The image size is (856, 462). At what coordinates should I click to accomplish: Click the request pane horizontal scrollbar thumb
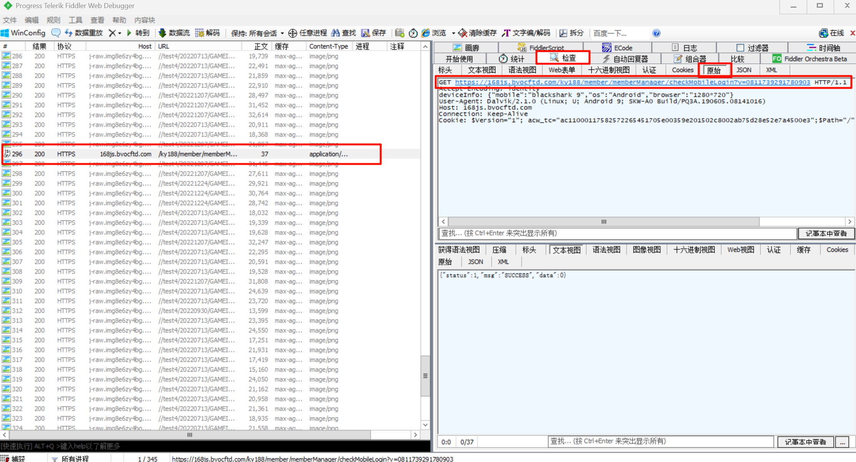604,222
